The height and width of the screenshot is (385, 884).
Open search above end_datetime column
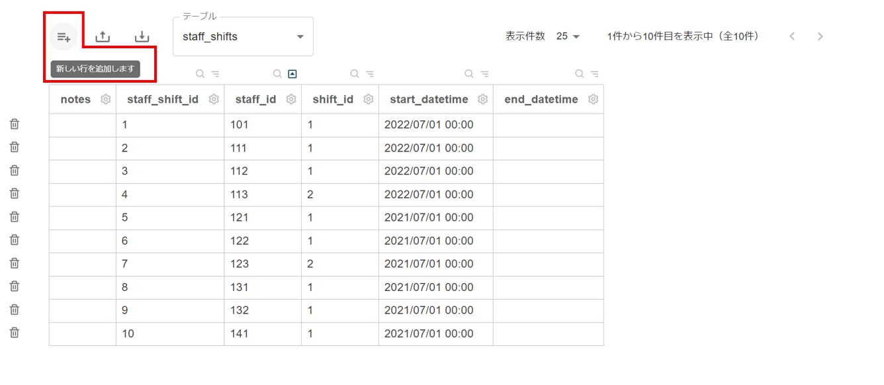click(x=580, y=74)
